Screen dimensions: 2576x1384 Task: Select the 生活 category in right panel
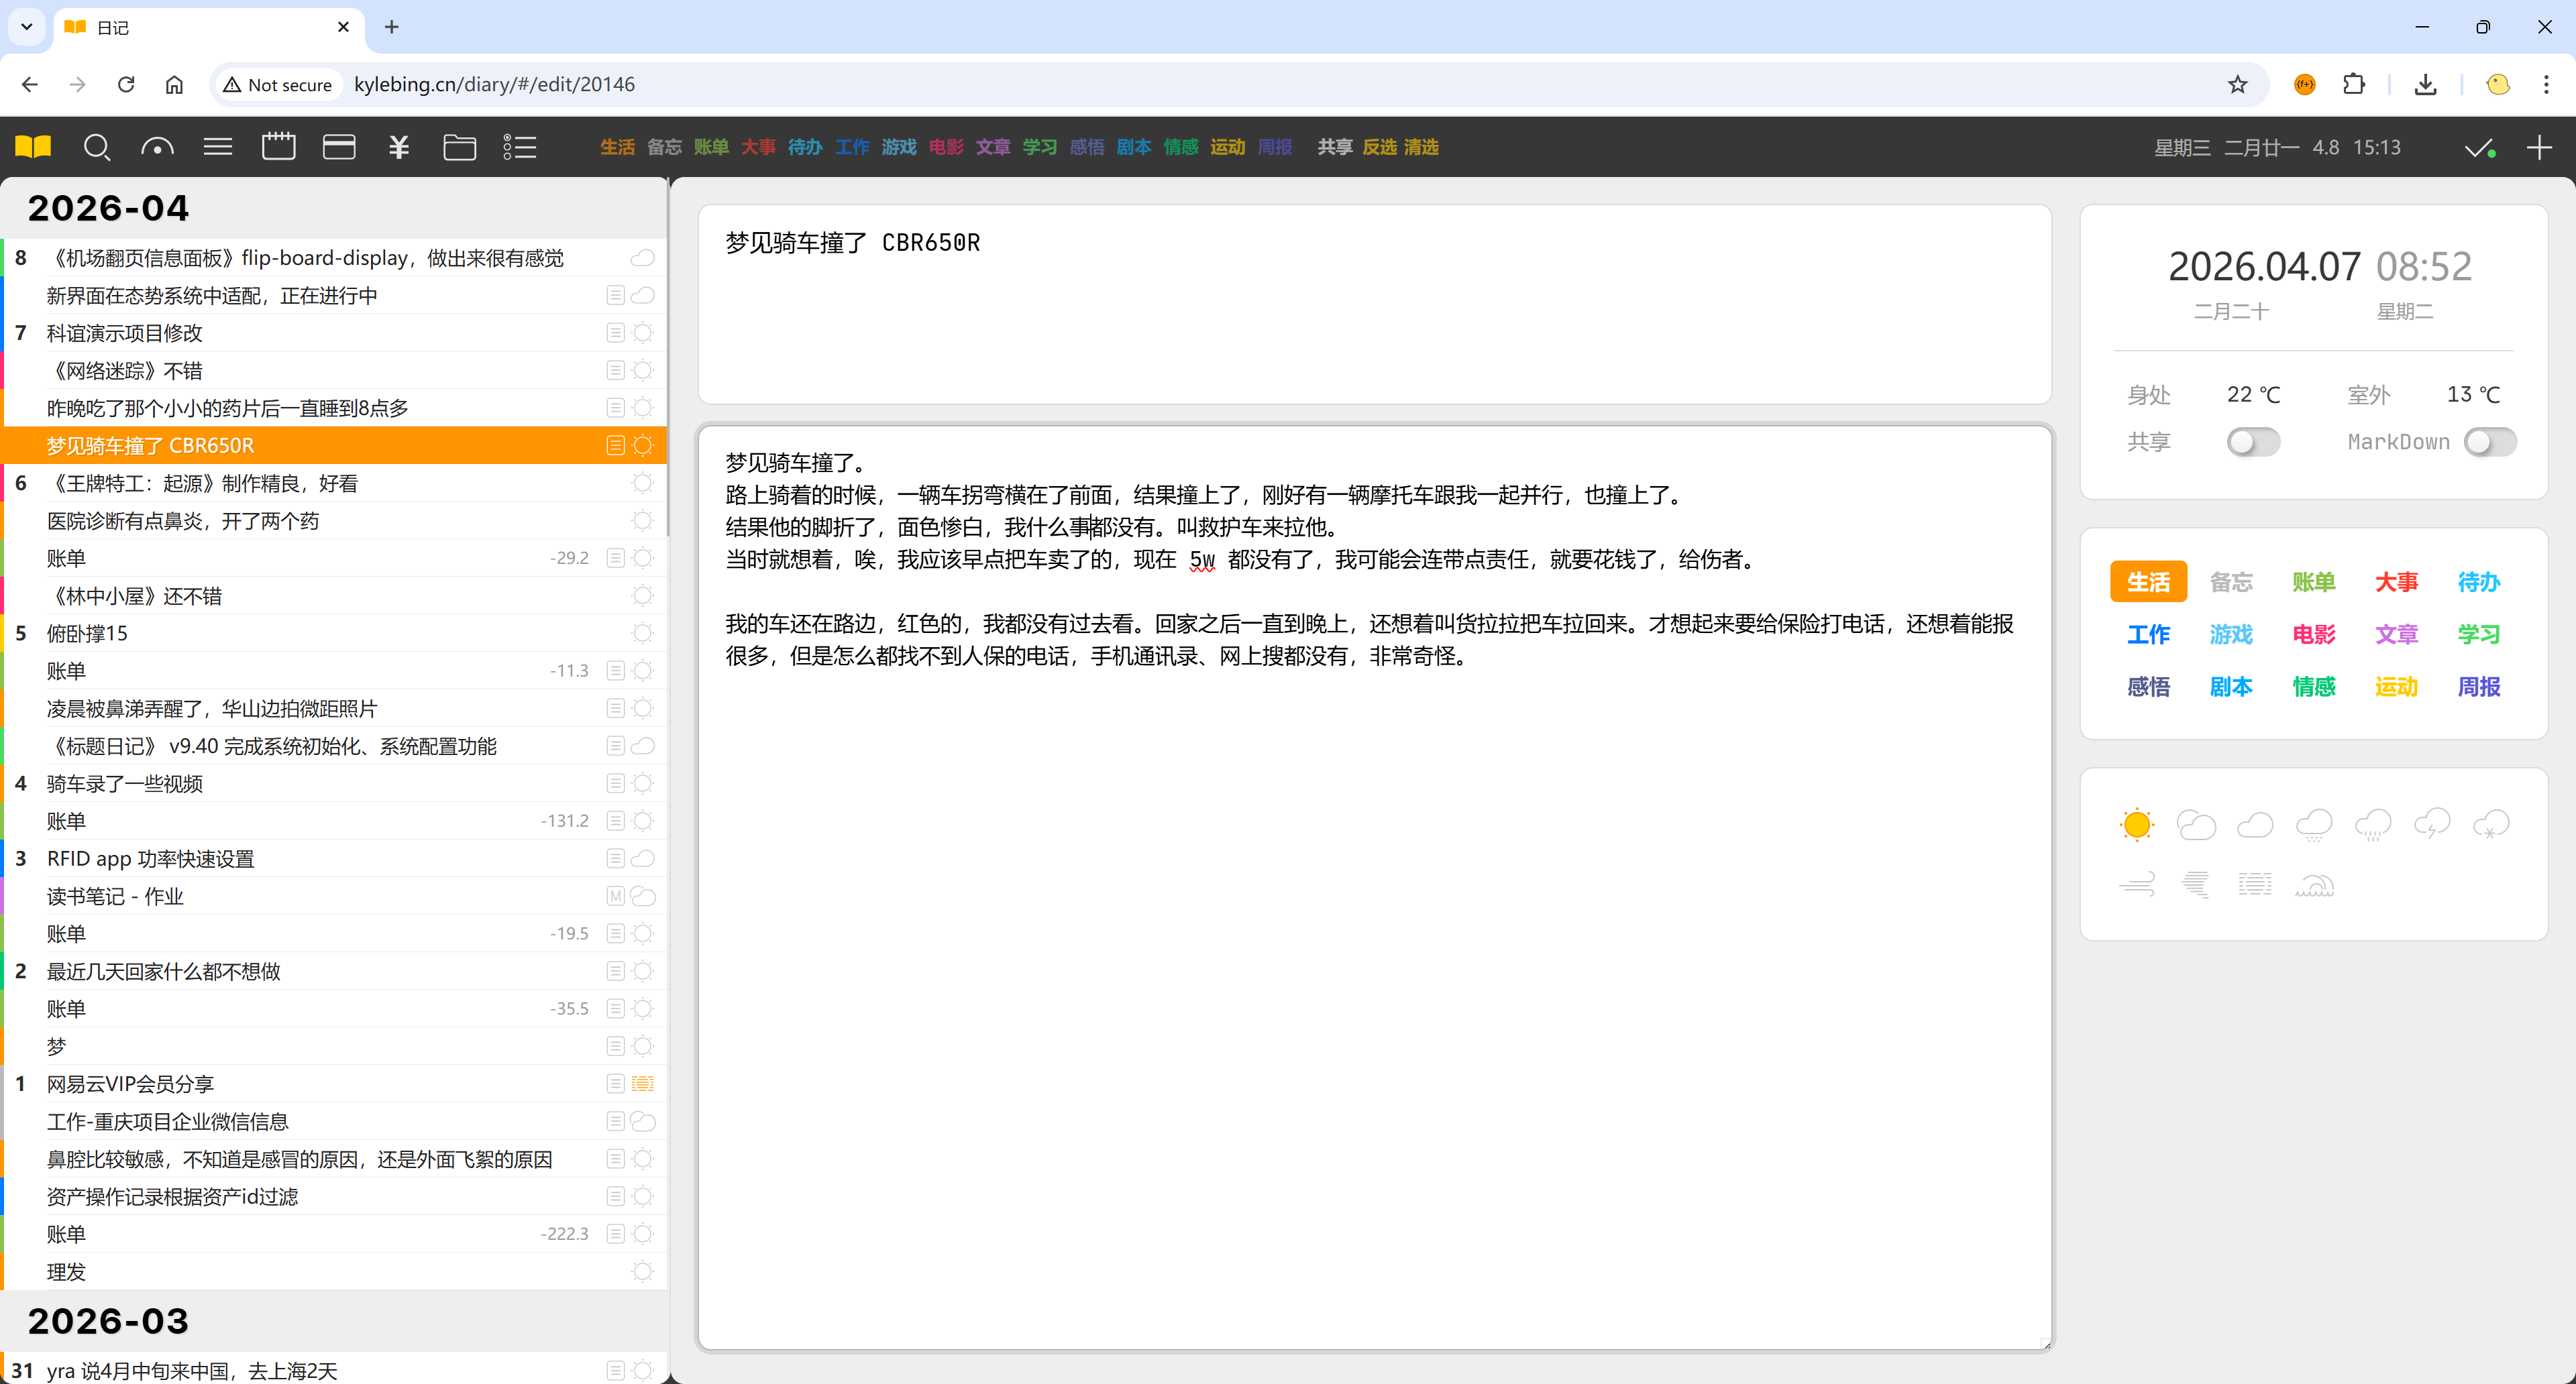[x=2148, y=581]
